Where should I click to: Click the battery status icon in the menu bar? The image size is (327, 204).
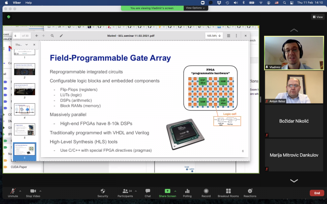point(252,3)
